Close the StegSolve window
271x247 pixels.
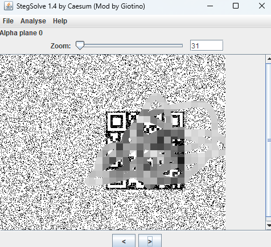click(x=262, y=6)
